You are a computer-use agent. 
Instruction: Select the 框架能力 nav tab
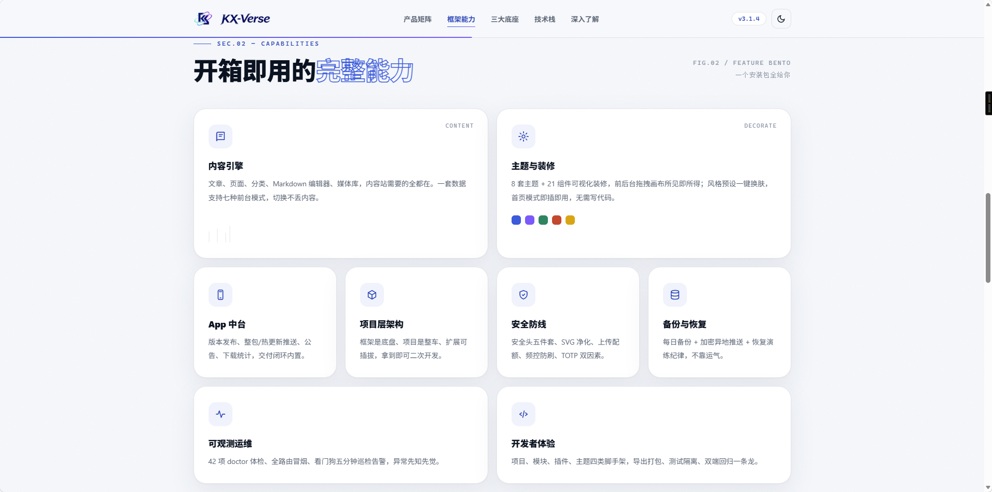coord(461,19)
